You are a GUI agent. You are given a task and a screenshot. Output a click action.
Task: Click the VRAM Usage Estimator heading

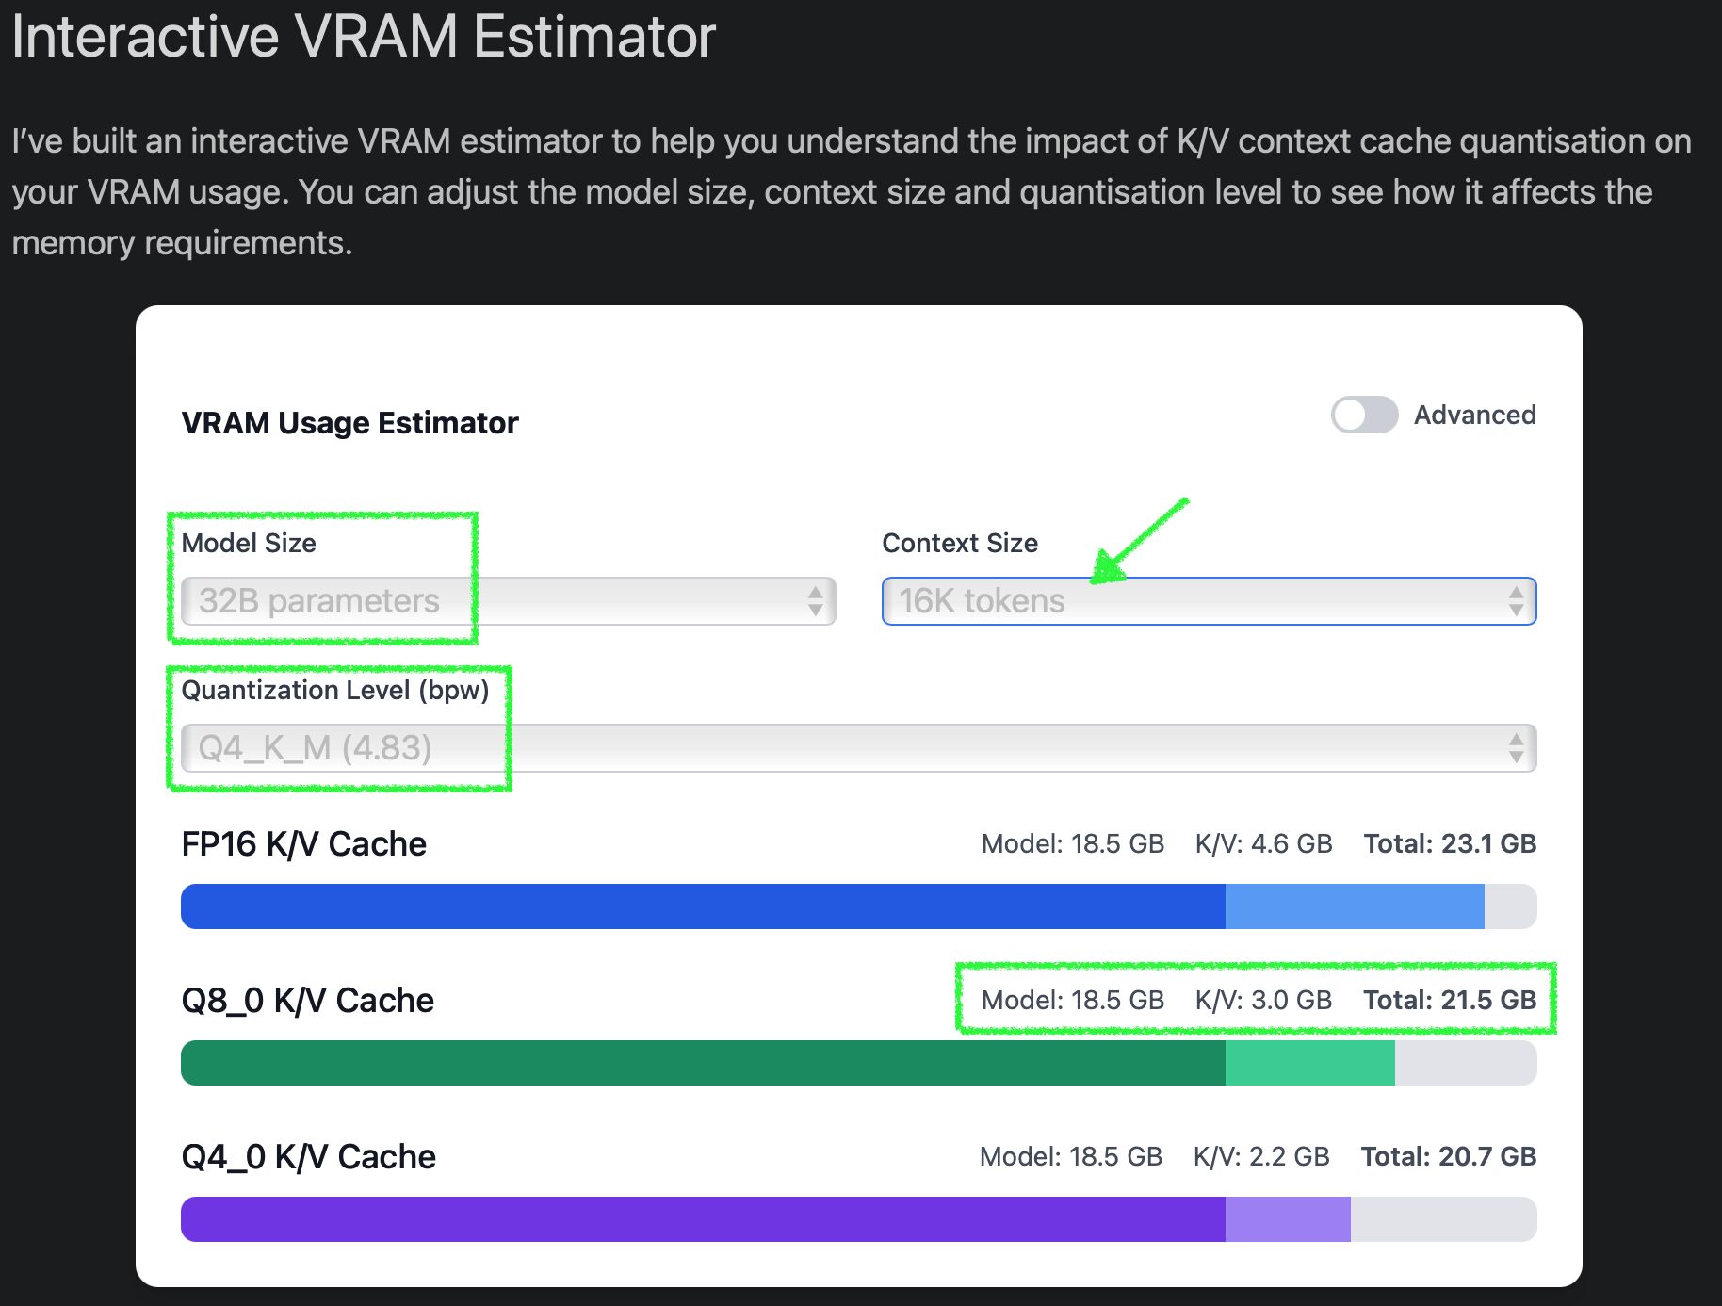(x=349, y=423)
